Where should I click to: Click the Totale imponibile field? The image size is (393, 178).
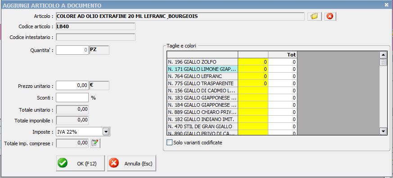(x=72, y=120)
